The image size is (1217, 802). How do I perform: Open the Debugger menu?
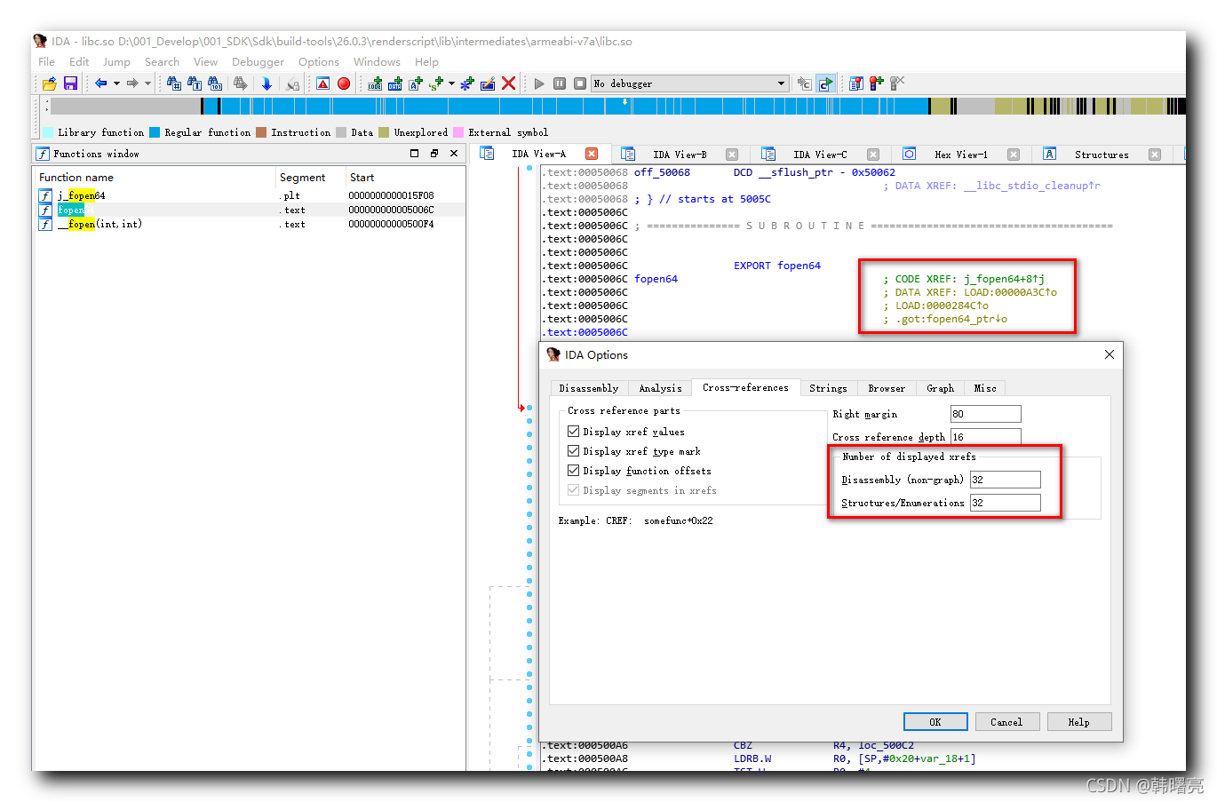(x=258, y=62)
